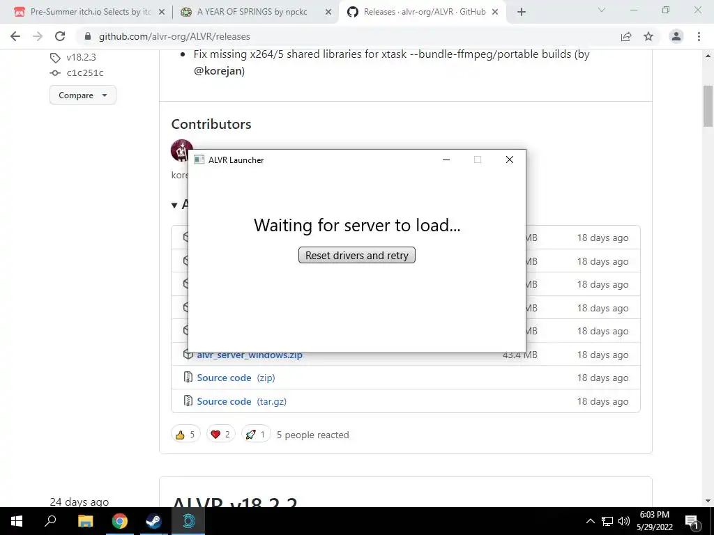Go back in Chrome browser
Screen dimensions: 714x535
pyautogui.click(x=15, y=36)
